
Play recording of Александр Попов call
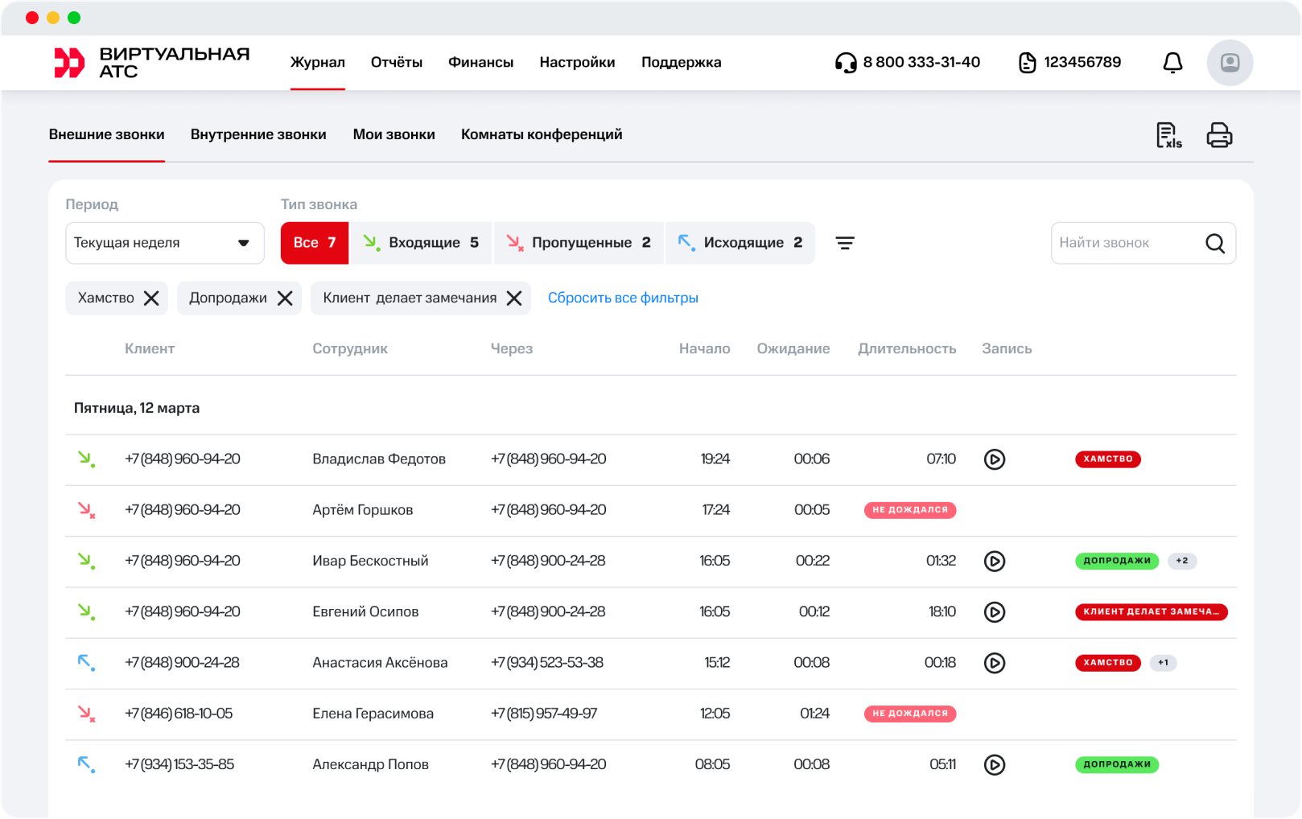coord(995,765)
